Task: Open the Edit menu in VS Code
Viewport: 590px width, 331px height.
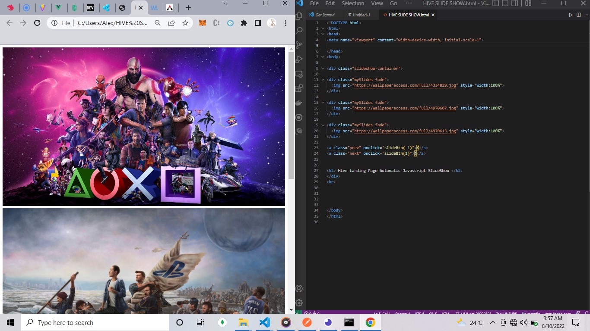Action: tap(330, 3)
